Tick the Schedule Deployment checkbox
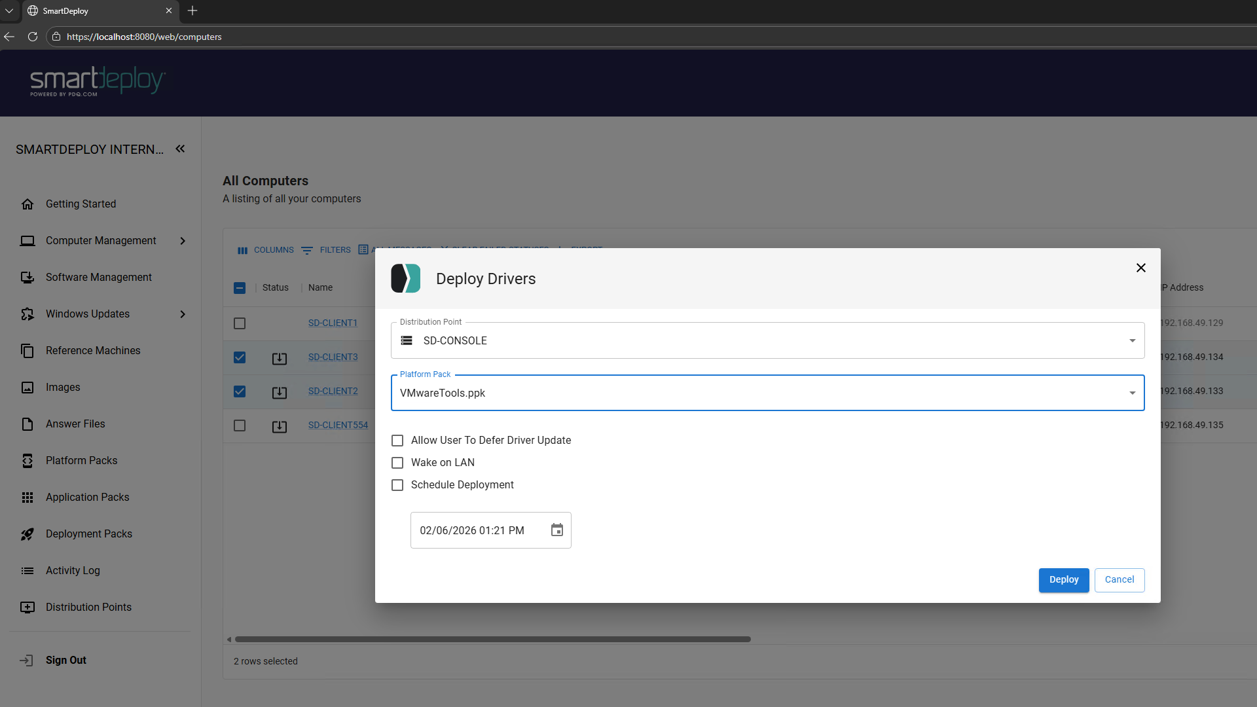The image size is (1257, 707). coord(397,485)
